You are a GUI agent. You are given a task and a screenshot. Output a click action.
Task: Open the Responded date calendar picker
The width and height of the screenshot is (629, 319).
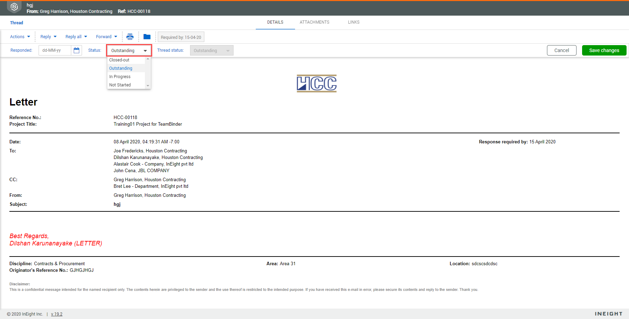click(x=76, y=50)
